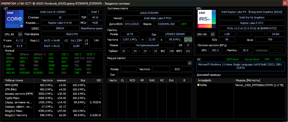Open the GPU #0 selector dropdown
Image resolution: width=288 pixels, height=122 pixels.
tap(213, 34)
